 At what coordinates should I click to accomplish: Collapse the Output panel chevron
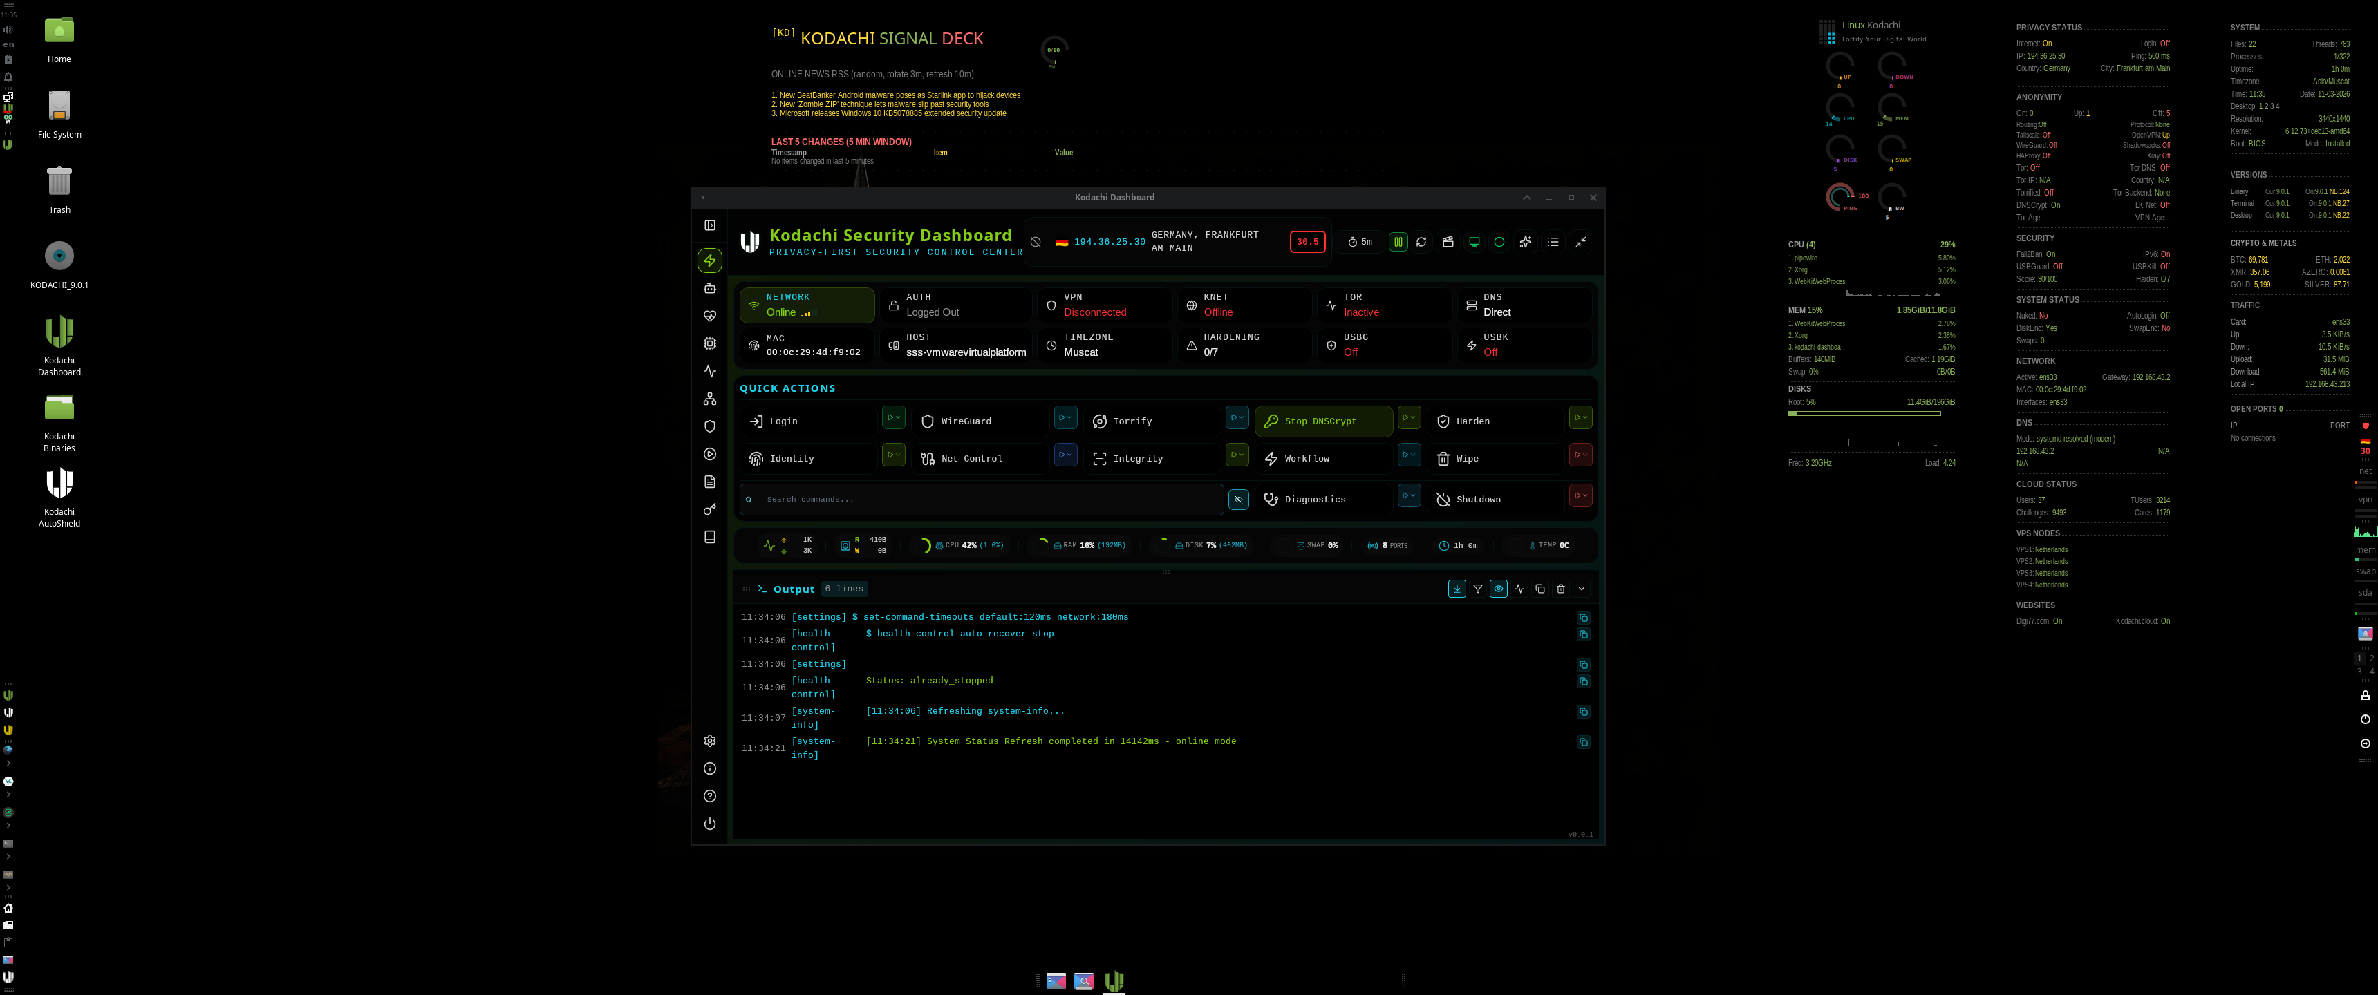click(1580, 589)
